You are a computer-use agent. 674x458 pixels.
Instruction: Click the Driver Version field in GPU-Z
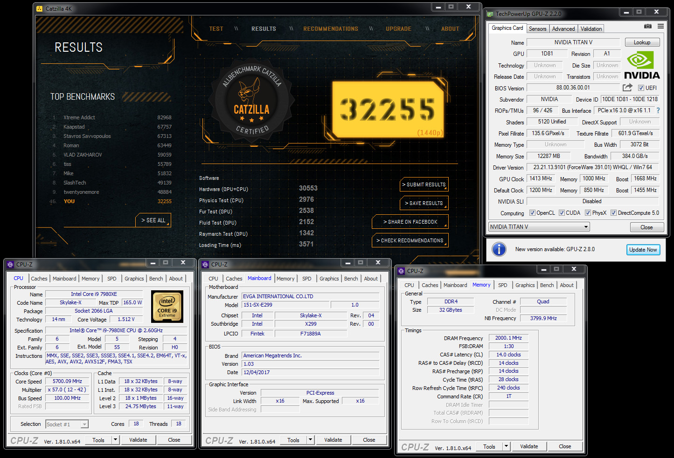coord(593,167)
